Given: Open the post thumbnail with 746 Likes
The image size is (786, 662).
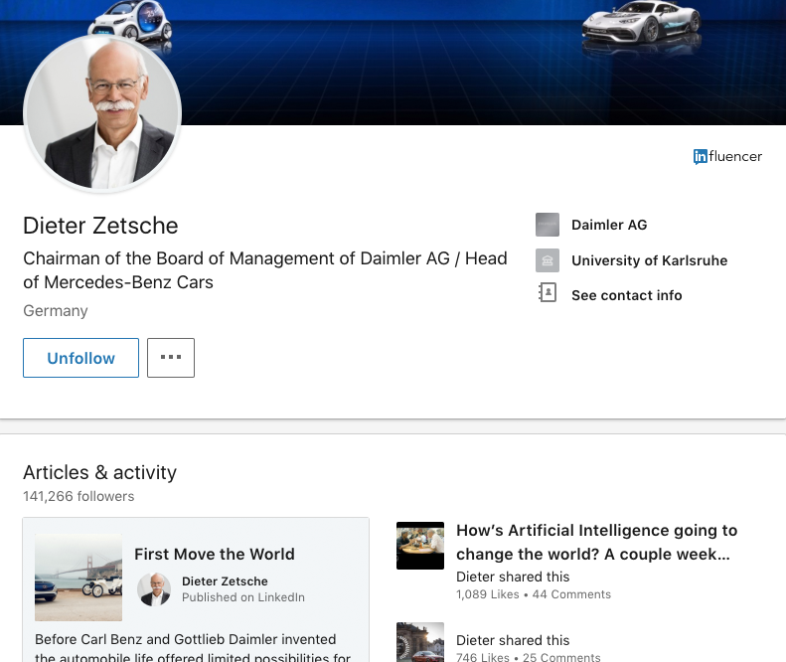Looking at the screenshot, I should (420, 642).
